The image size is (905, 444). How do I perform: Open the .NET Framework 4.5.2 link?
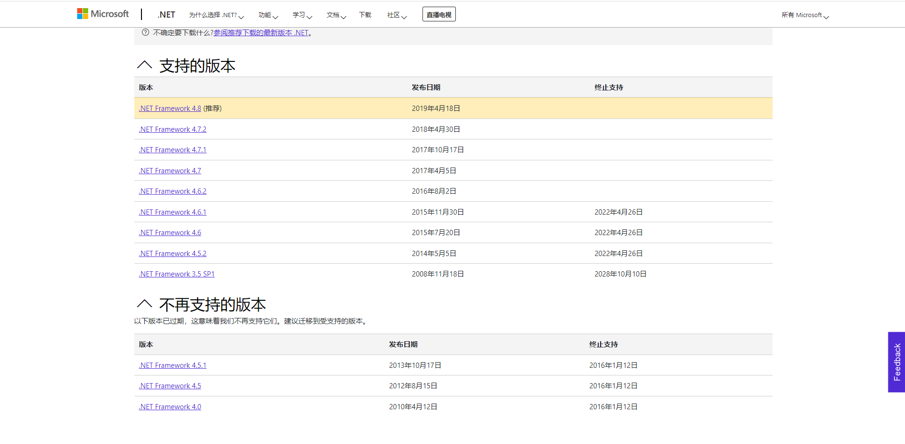172,254
